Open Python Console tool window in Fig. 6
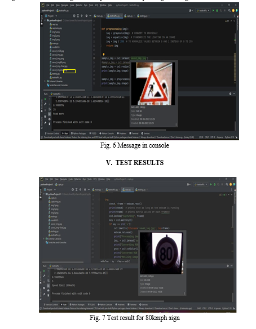The height and width of the screenshot is (329, 256). (107, 134)
